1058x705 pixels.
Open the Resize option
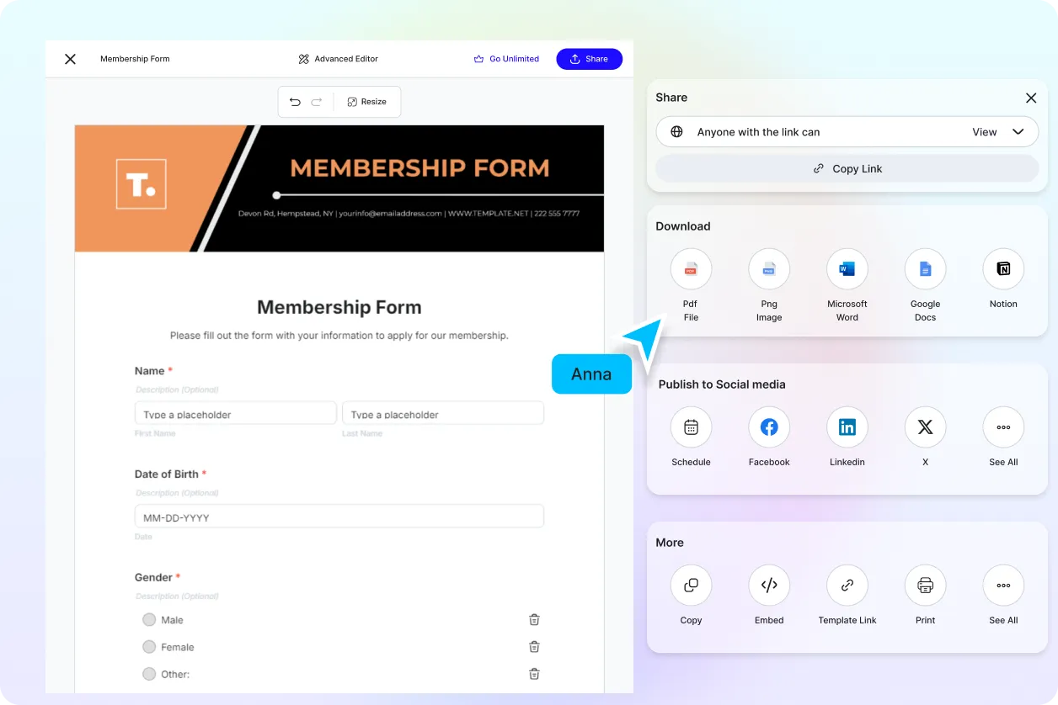coord(366,102)
